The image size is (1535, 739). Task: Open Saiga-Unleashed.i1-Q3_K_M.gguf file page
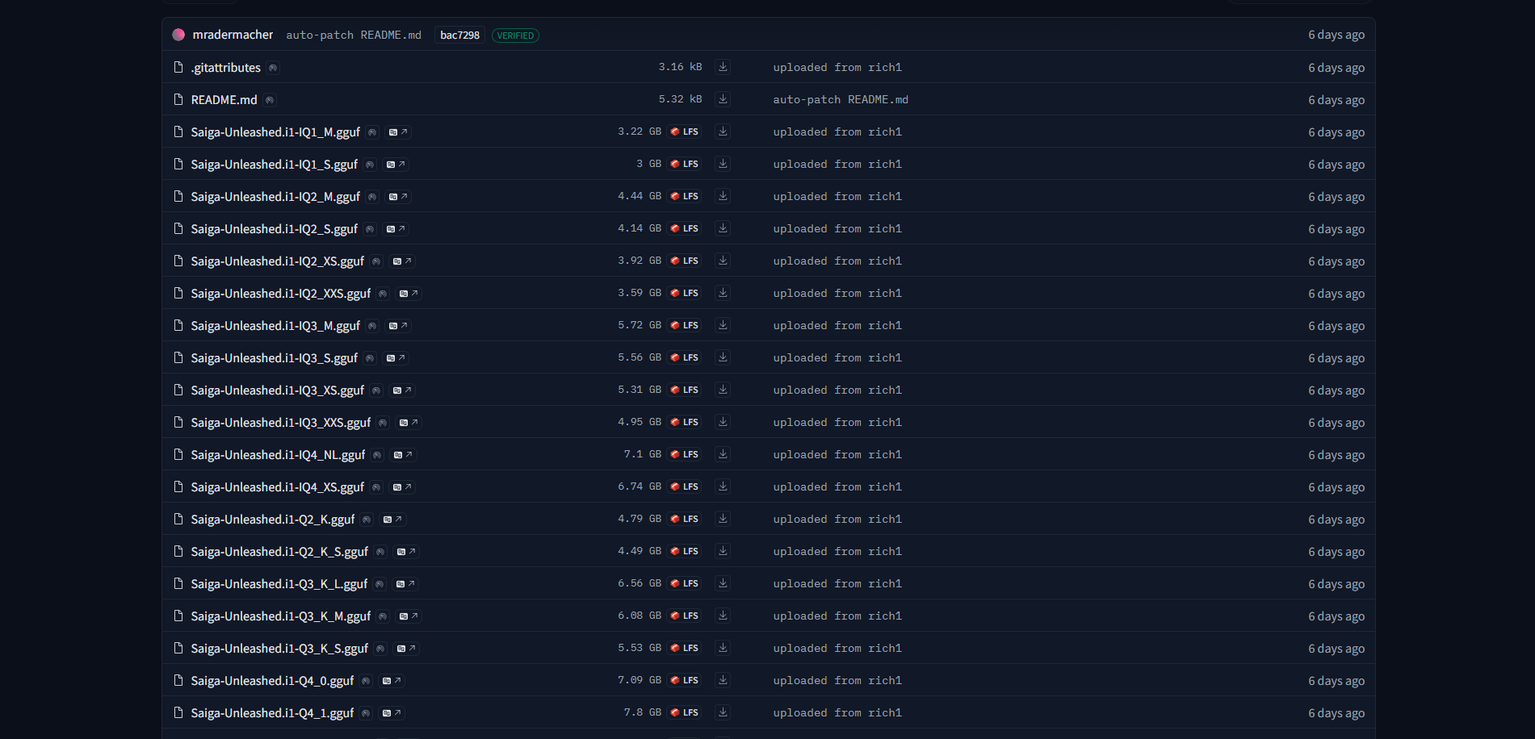[x=281, y=616]
